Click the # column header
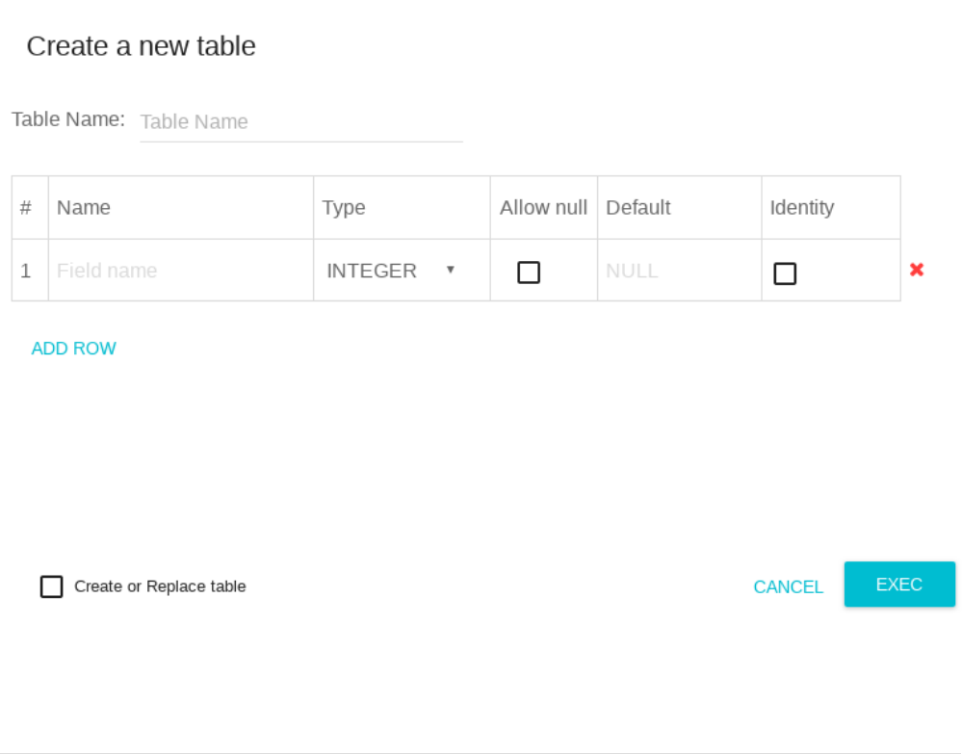 pyautogui.click(x=26, y=208)
